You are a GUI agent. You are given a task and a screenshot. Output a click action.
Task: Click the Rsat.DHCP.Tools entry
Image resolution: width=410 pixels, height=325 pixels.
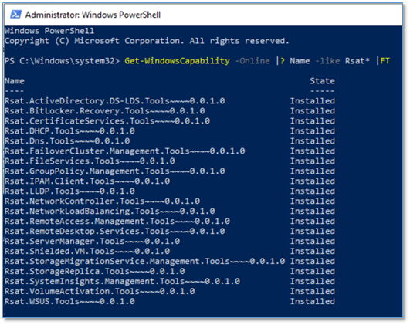pos(69,130)
